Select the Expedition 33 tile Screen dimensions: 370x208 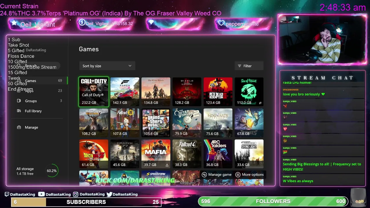[x=125, y=154]
